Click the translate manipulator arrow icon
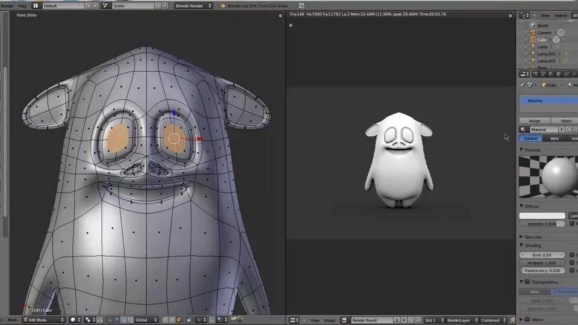This screenshot has height=325, width=578. [116, 320]
